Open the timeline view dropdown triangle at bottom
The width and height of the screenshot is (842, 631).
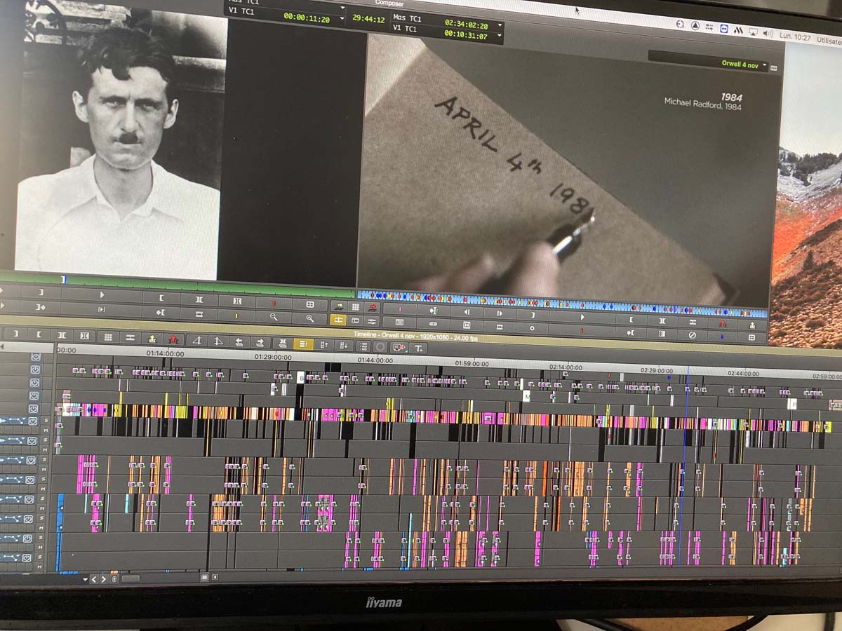(85, 579)
